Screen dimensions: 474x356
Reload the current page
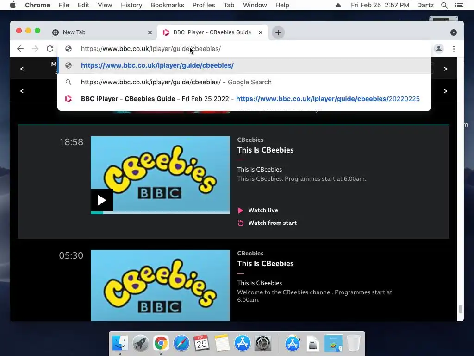50,49
